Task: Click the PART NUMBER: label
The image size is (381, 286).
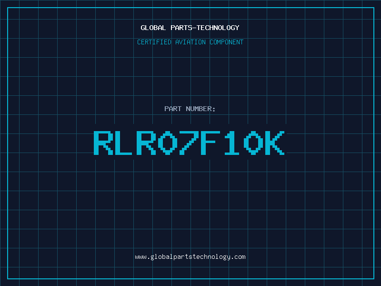Action: (190, 109)
